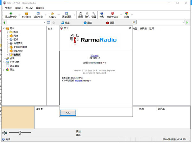This screenshot has width=192, height=143.
Task: Click the 演奏者 column header
Action: 39,109
